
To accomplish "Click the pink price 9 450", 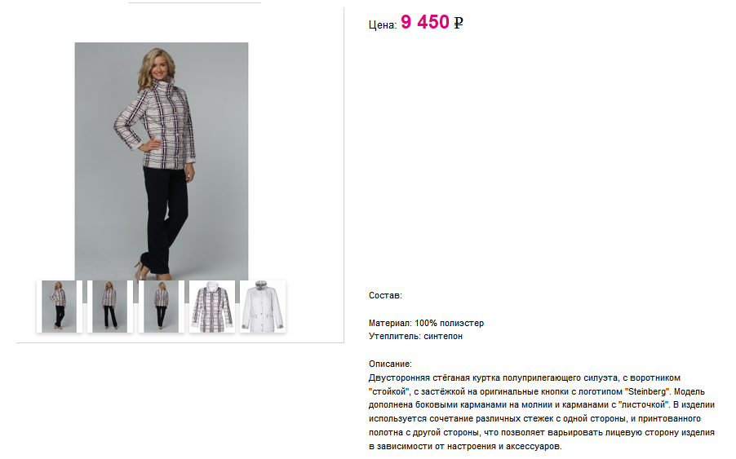I will pos(425,22).
